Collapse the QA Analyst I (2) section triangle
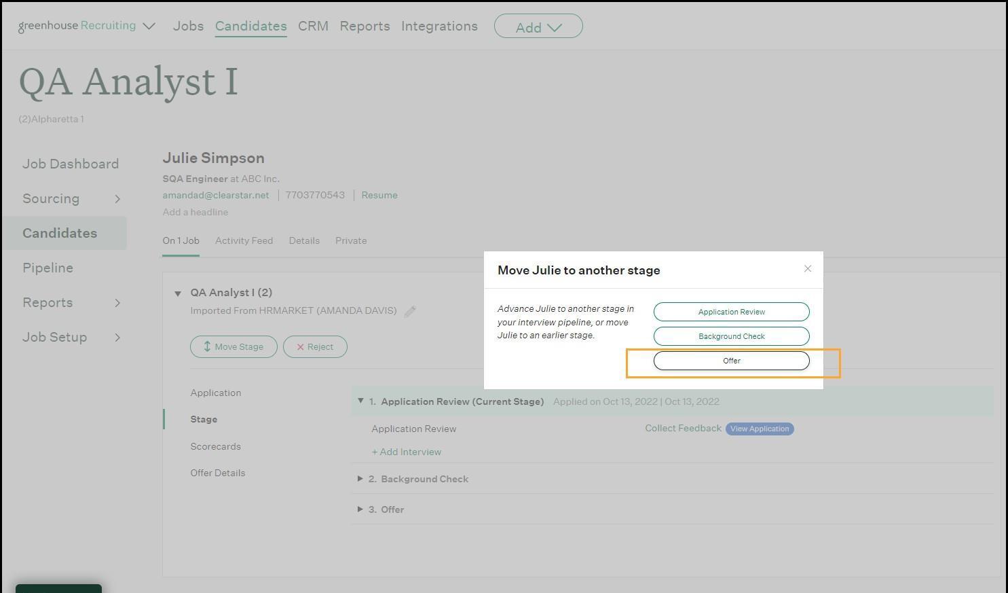 point(178,293)
